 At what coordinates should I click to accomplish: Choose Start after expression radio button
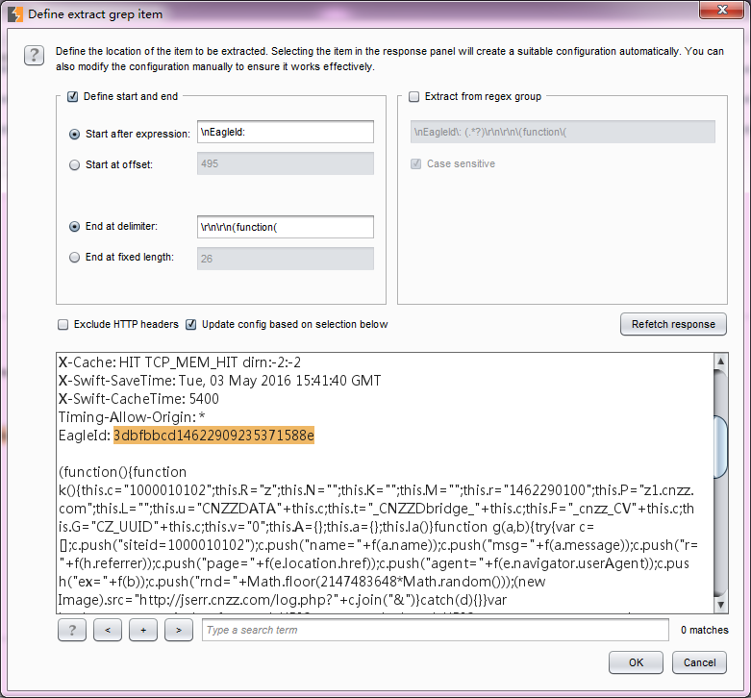point(75,134)
